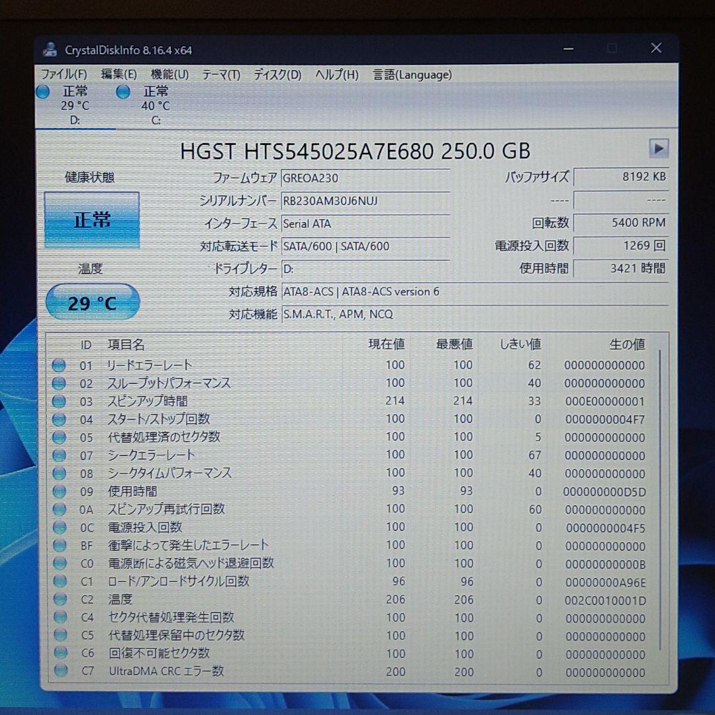Click the 29 °C temperature button
The width and height of the screenshot is (715, 715).
click(x=93, y=302)
